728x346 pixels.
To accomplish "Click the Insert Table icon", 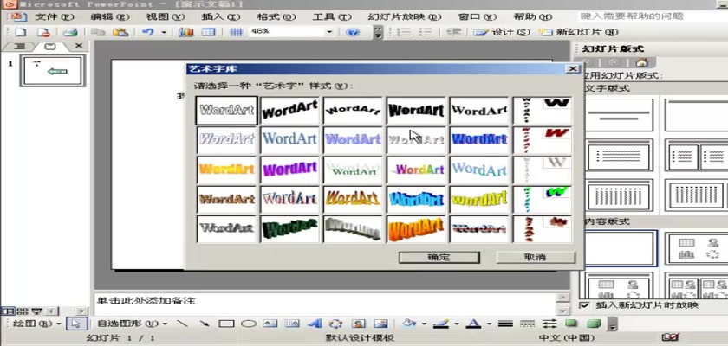I will [208, 32].
